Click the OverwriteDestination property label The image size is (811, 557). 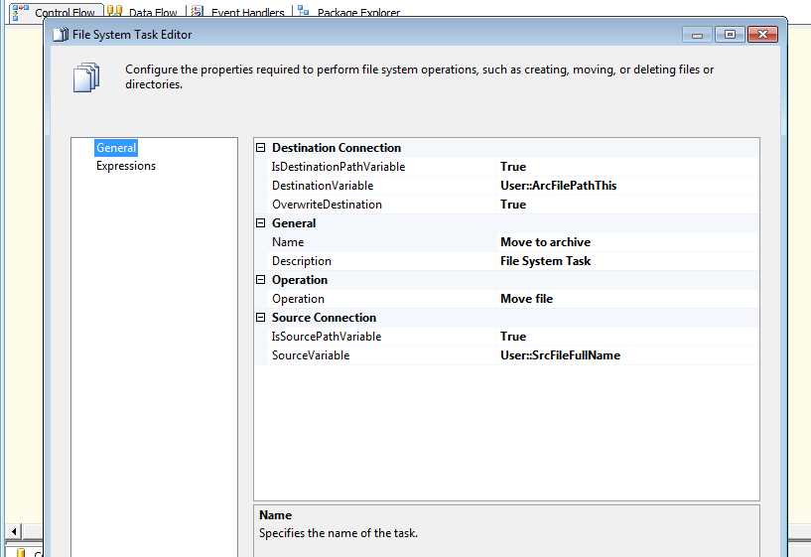click(x=327, y=205)
